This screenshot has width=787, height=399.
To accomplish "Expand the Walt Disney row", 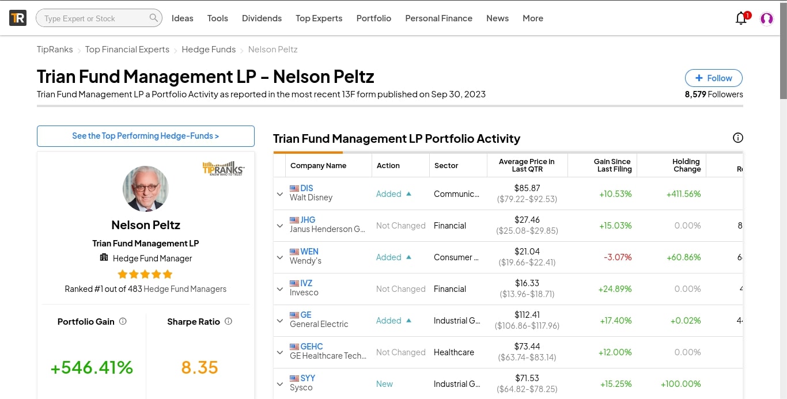I will (x=280, y=194).
